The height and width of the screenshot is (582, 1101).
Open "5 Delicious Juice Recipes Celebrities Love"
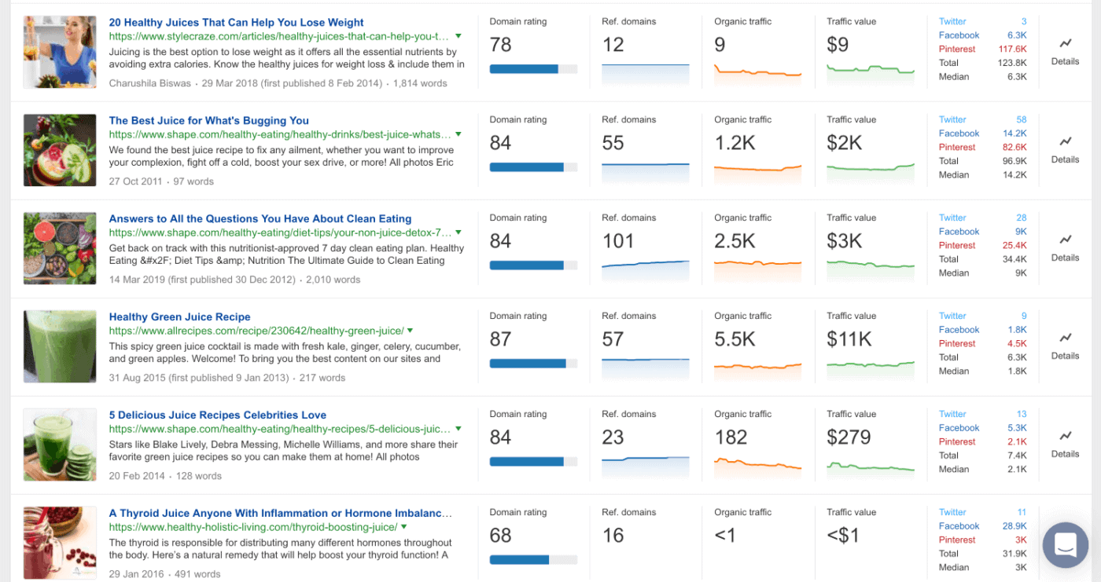218,415
